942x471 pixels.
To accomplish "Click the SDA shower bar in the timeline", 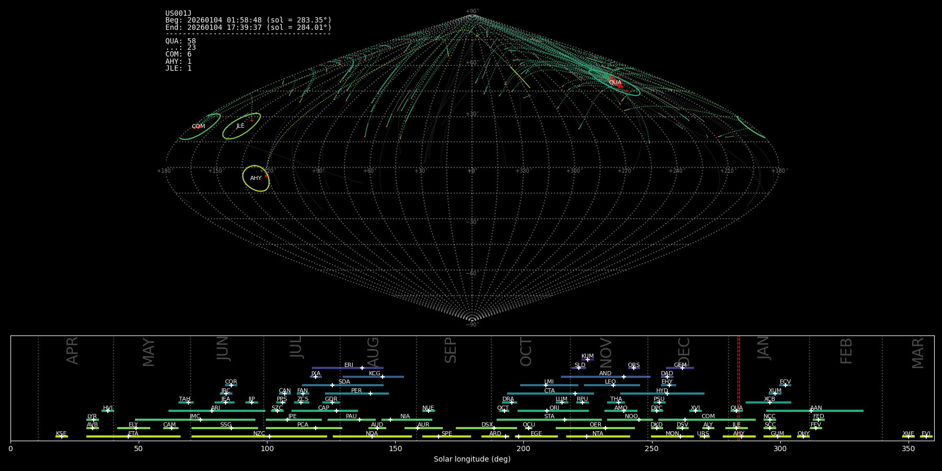I will (343, 385).
